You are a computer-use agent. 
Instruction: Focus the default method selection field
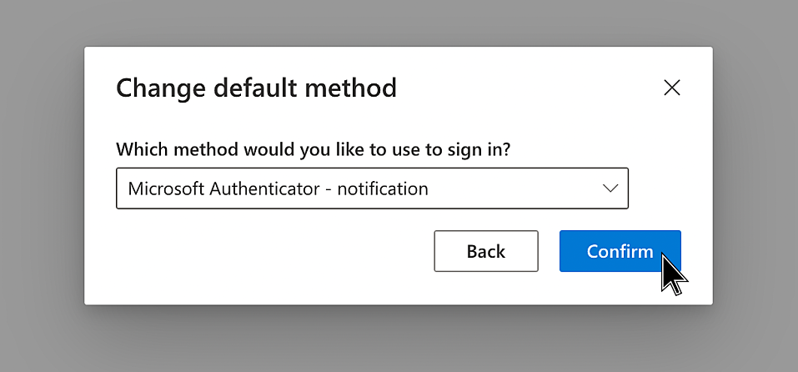(371, 189)
